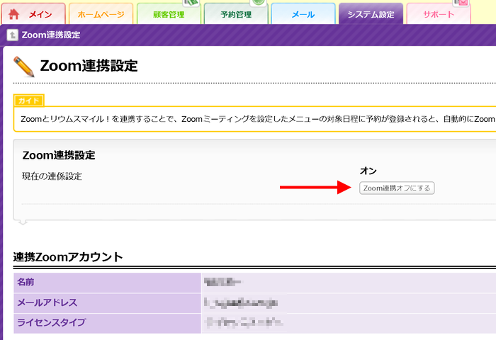Click the pencil icon beside the page title
This screenshot has height=340, width=496.
click(x=23, y=67)
